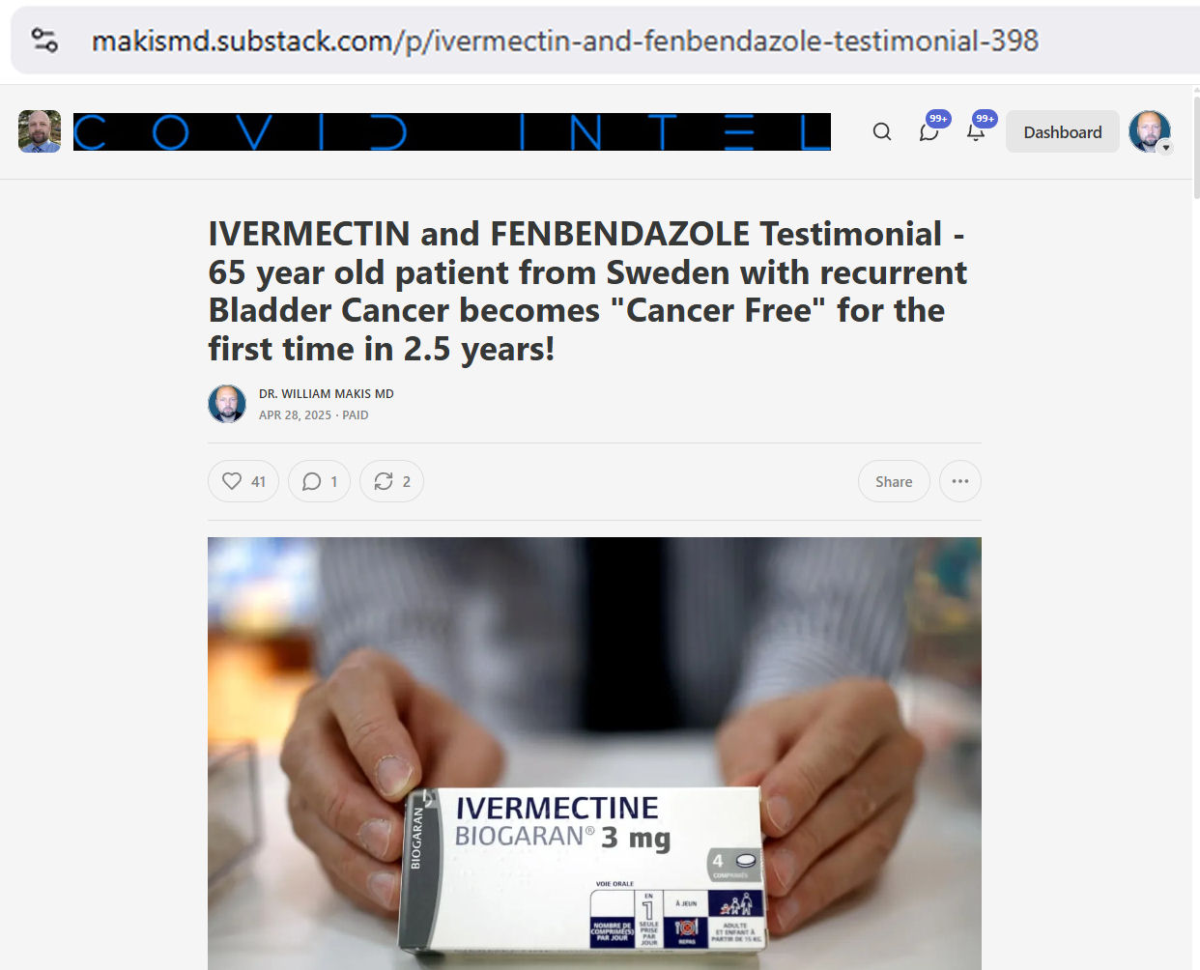The width and height of the screenshot is (1200, 970).
Task: Open the three-dots more options button
Action: coord(959,481)
